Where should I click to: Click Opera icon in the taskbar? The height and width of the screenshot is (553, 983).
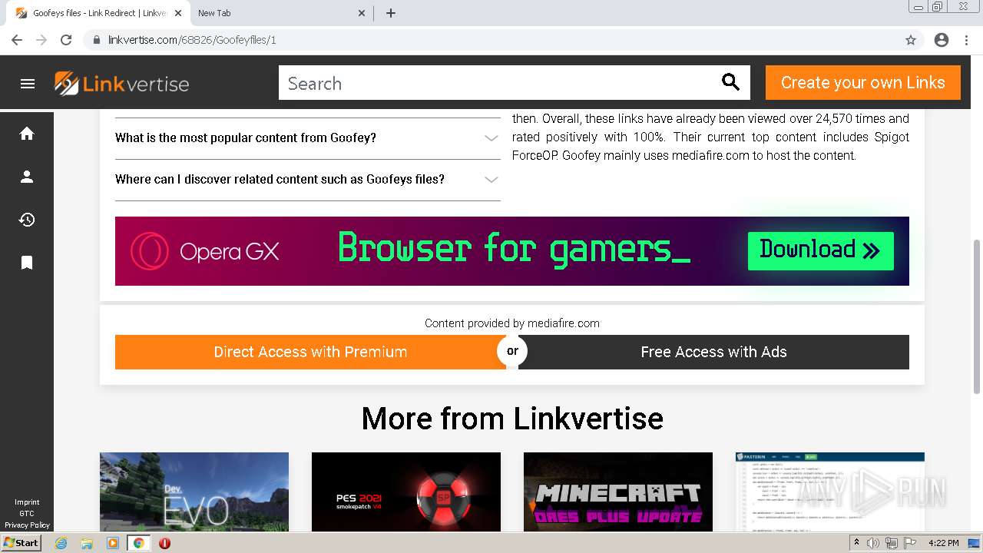click(164, 543)
